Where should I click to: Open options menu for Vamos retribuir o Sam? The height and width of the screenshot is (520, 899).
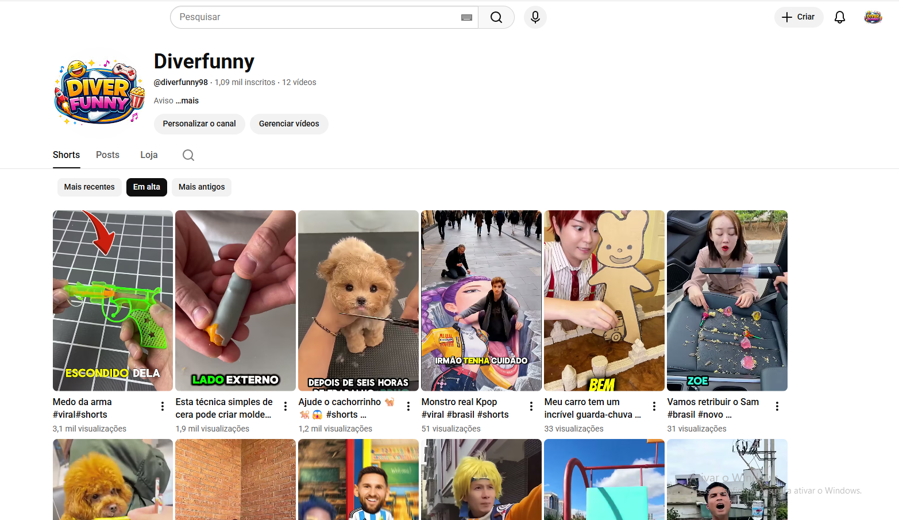(777, 406)
